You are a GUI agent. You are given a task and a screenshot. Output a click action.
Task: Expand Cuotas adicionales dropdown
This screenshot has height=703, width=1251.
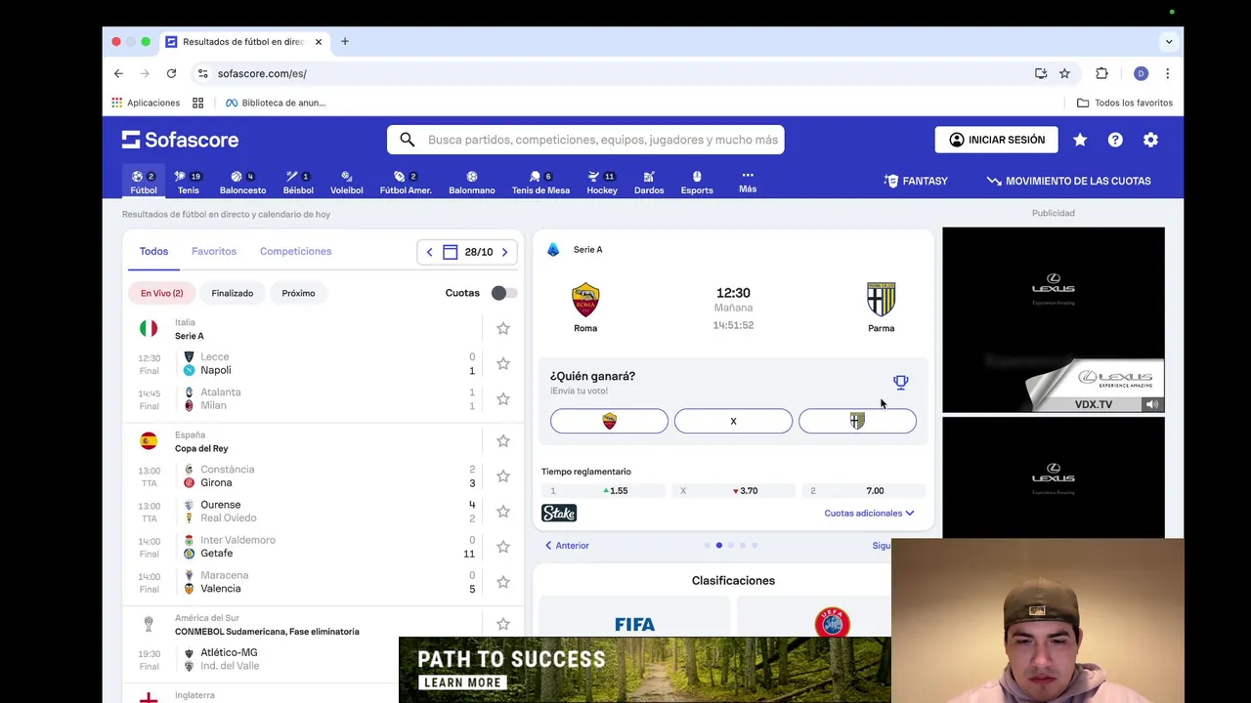click(x=869, y=513)
